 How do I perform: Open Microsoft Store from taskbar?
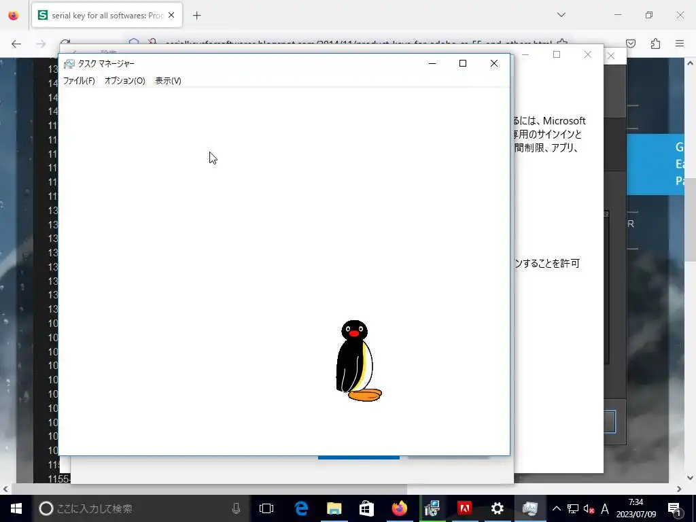pos(366,508)
